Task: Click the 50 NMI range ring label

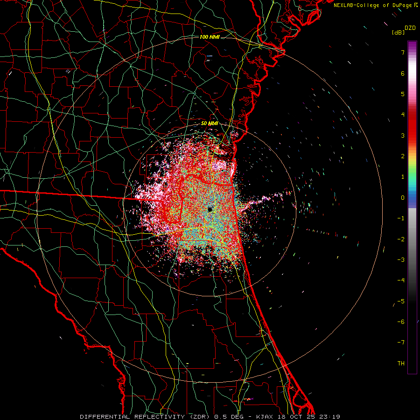Action: [210, 124]
